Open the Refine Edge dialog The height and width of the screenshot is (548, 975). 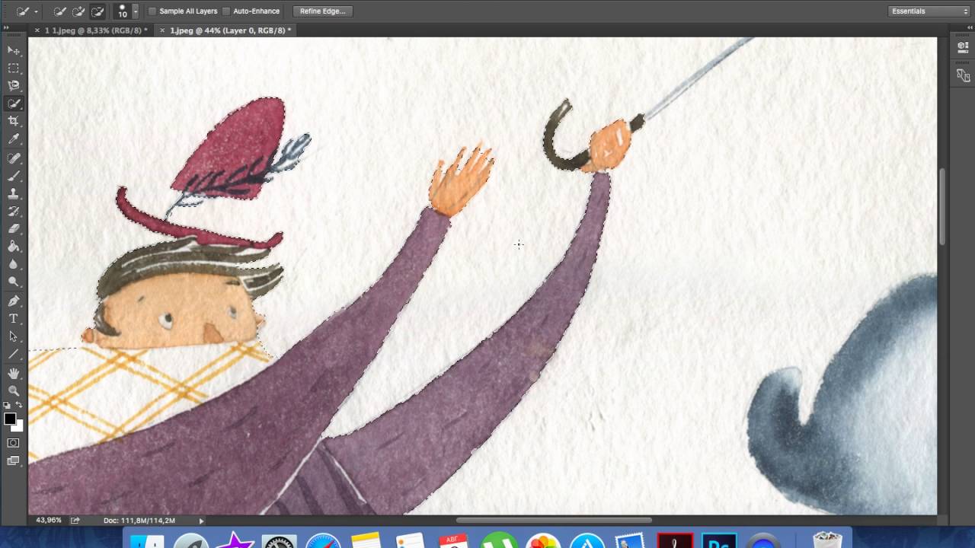(x=322, y=11)
